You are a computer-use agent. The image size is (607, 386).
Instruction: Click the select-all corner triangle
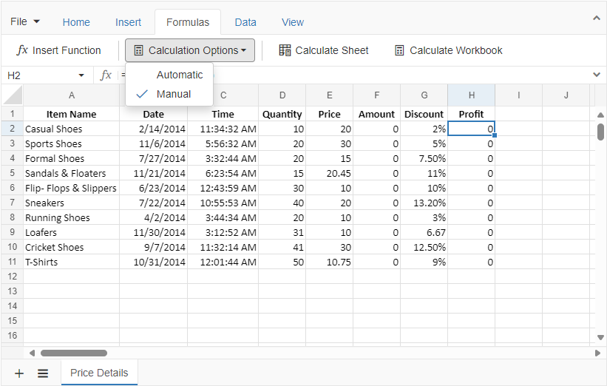(13, 95)
